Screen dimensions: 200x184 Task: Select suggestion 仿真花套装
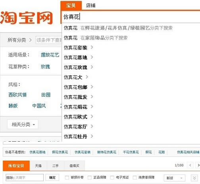tap(75, 47)
